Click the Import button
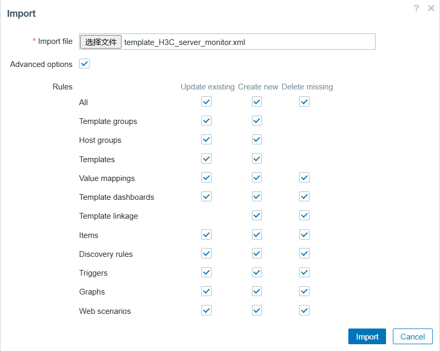The image size is (440, 351). tap(367, 336)
